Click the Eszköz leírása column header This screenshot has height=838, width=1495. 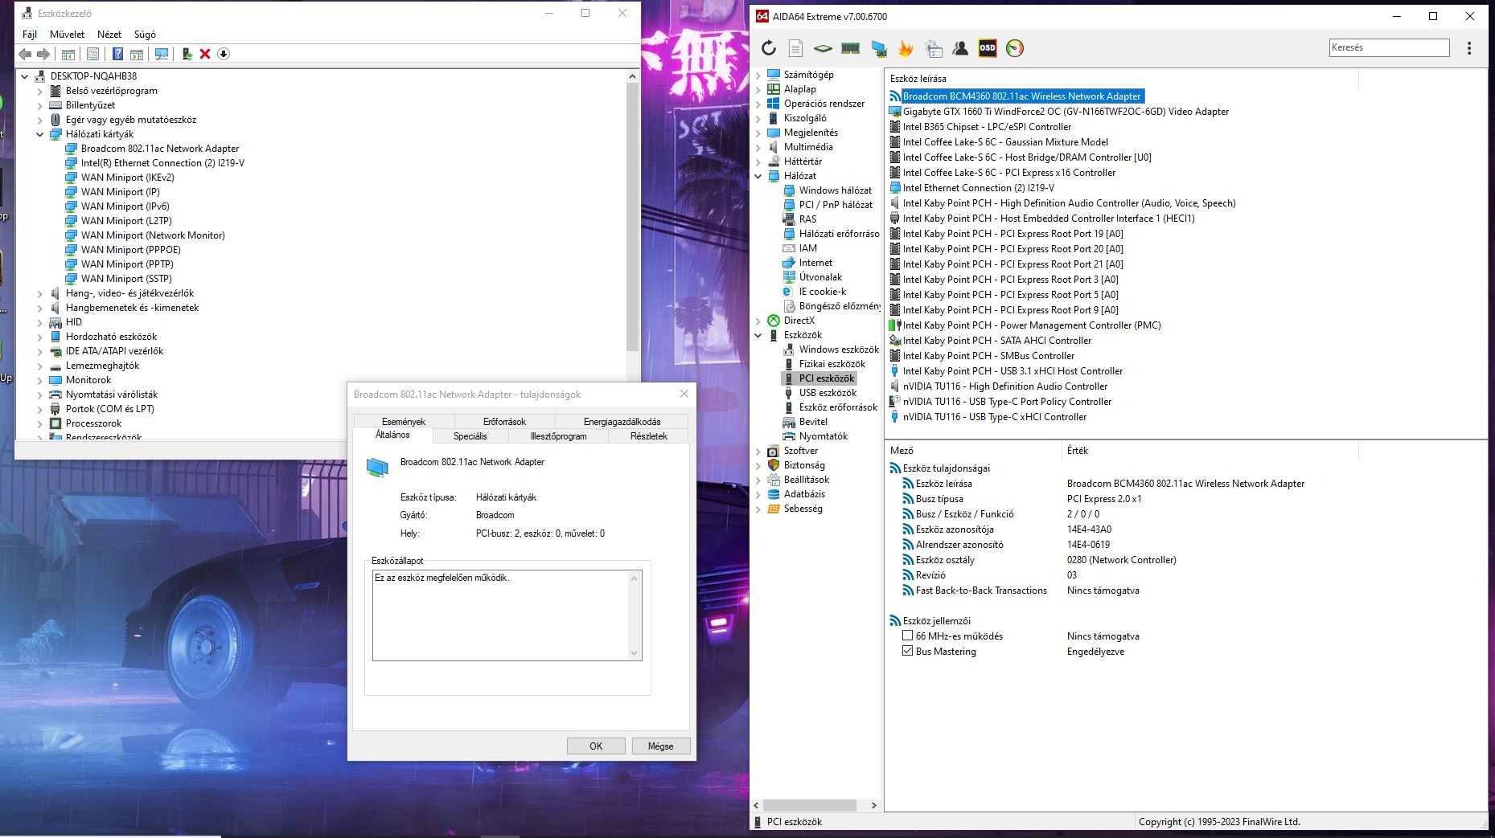pos(1122,79)
